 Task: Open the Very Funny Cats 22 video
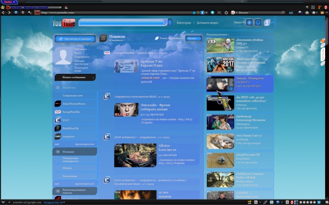pyautogui.click(x=220, y=141)
